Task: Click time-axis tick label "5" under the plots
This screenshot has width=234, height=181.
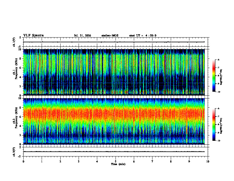Action: [116, 161]
